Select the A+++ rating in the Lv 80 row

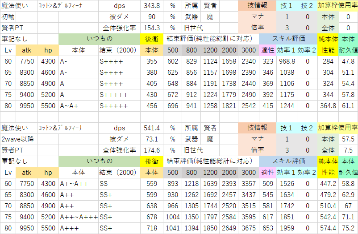coord(78,228)
